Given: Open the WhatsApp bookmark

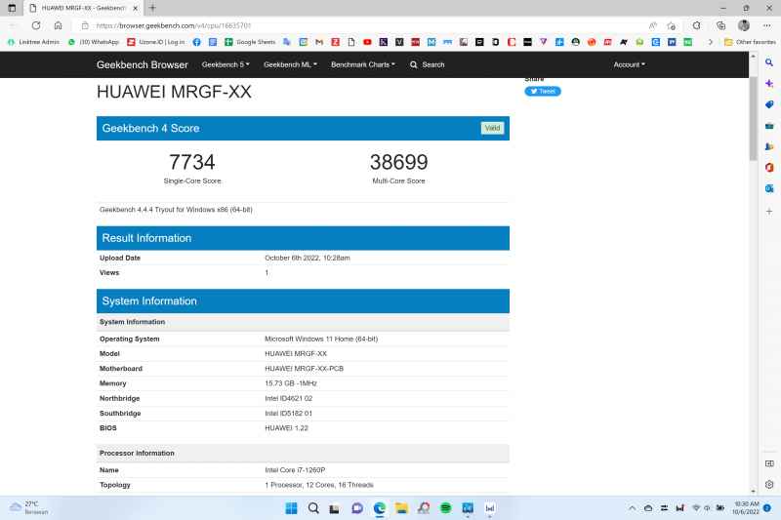Looking at the screenshot, I should tap(94, 42).
